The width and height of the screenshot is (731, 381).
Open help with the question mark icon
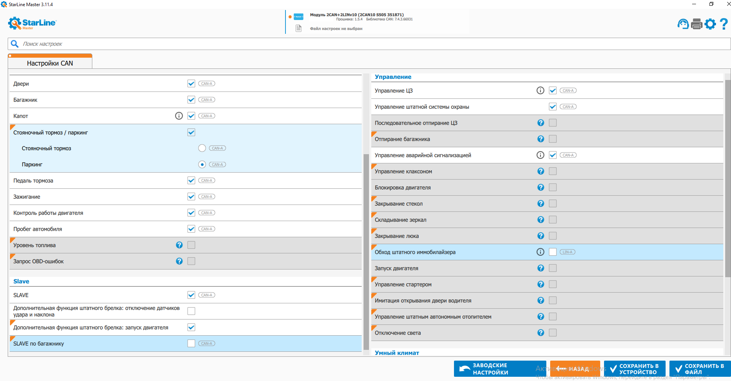click(724, 24)
